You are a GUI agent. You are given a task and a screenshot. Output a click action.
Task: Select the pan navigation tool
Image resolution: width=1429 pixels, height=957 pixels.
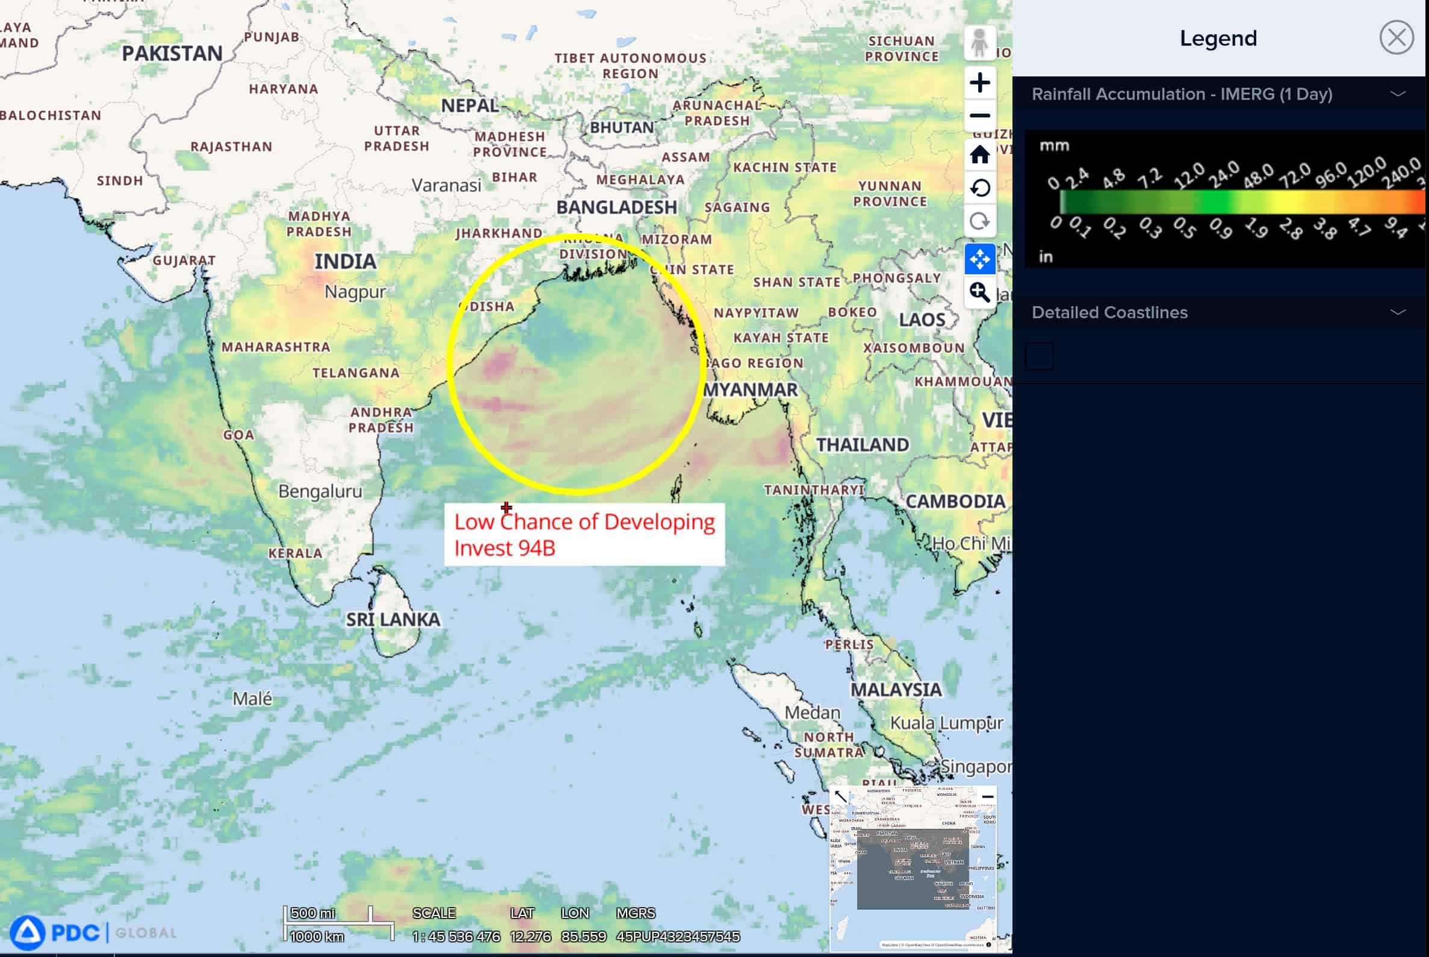click(979, 260)
